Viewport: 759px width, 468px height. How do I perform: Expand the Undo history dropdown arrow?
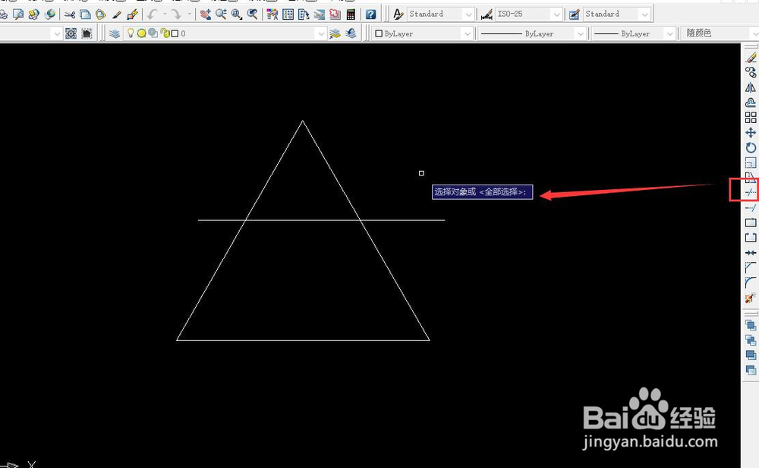pyautogui.click(x=165, y=14)
